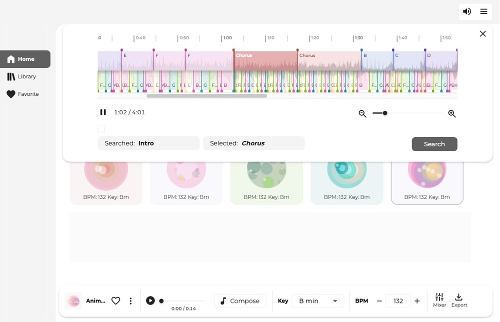
Task: Select the highlighted Chorus segment on timeline
Action: tap(265, 61)
